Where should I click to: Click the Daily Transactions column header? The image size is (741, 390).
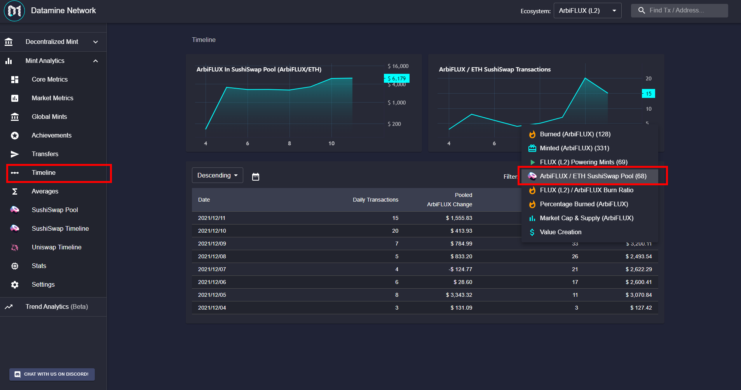375,200
